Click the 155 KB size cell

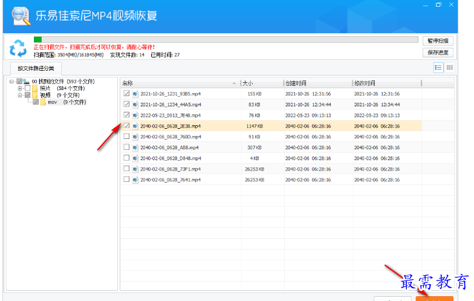pyautogui.click(x=255, y=94)
